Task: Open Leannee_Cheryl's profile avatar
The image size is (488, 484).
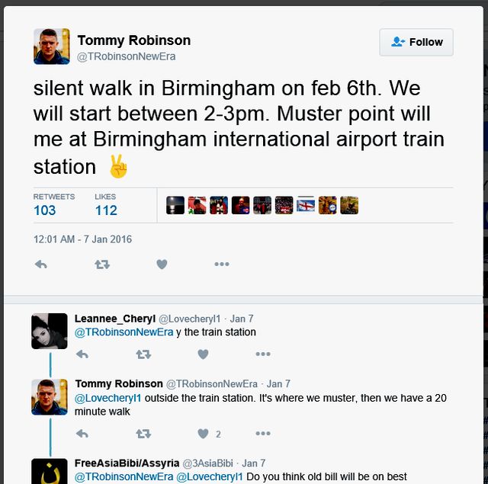Action: pyautogui.click(x=50, y=331)
